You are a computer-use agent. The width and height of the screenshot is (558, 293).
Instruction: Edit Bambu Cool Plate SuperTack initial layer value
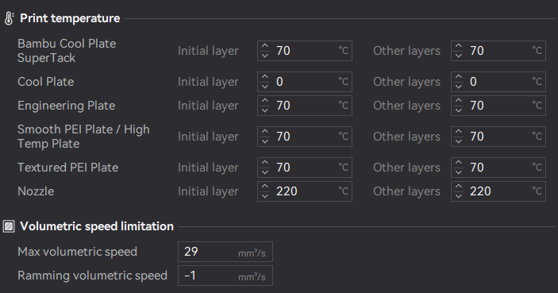(x=305, y=51)
